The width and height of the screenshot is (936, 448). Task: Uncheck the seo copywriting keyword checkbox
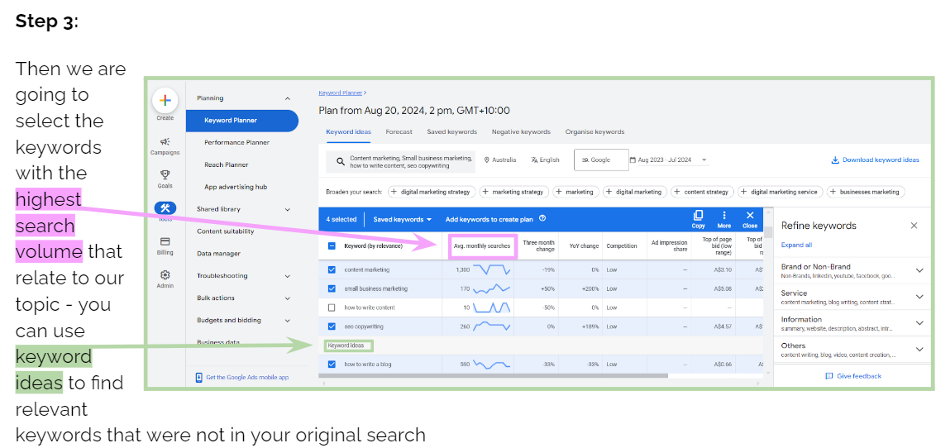pos(332,326)
